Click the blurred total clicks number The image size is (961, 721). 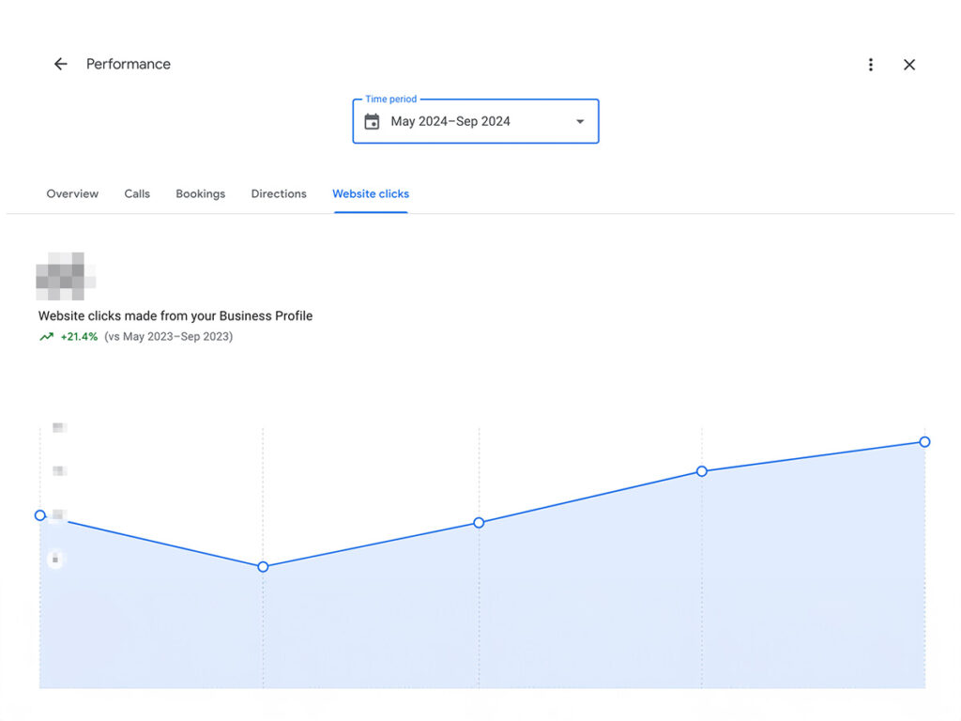[65, 275]
